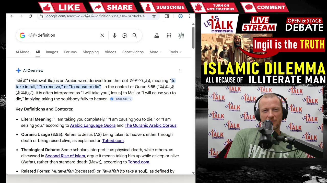Open Google Lens image search icon
Image resolution: width=327 pixels, height=183 pixels.
[125, 35]
